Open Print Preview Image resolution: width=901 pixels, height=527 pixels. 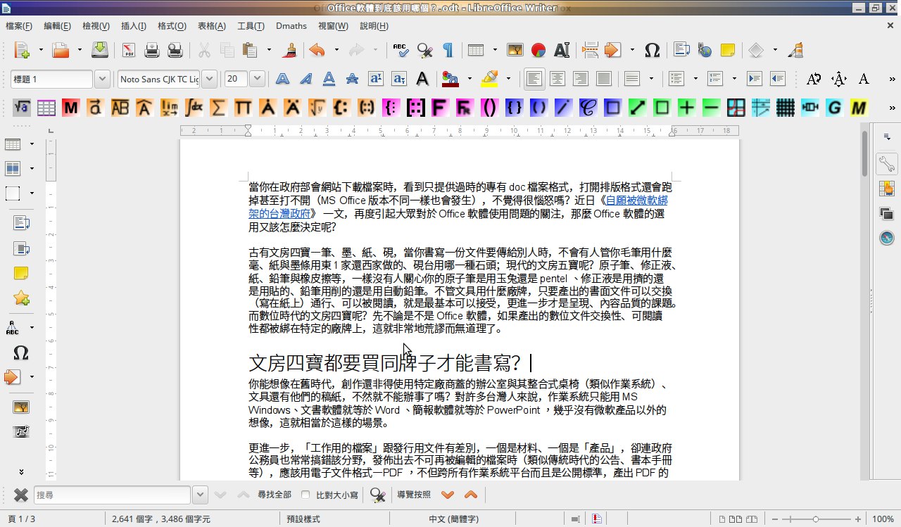175,50
